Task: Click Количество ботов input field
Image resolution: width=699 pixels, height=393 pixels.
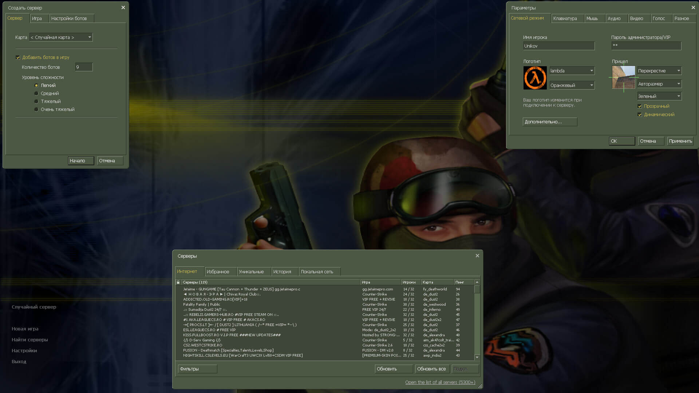Action: tap(84, 67)
